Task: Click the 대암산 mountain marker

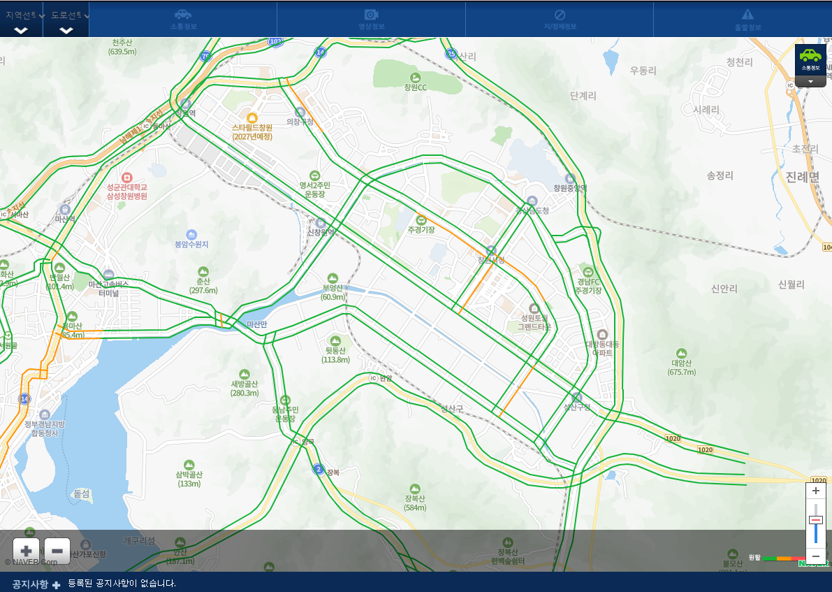Action: 681,354
